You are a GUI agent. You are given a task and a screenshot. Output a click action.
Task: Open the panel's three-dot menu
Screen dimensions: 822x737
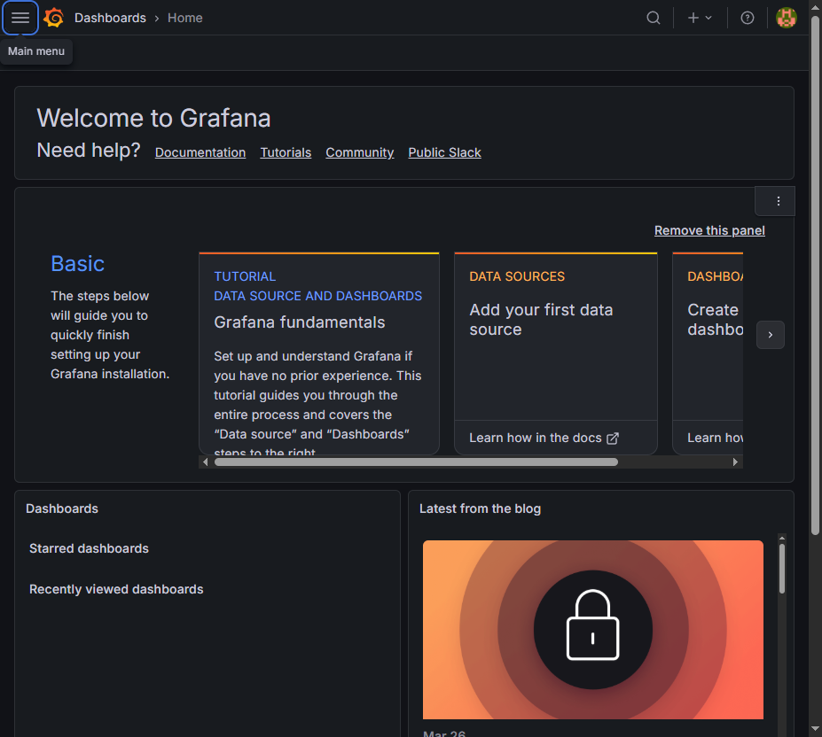tap(778, 201)
